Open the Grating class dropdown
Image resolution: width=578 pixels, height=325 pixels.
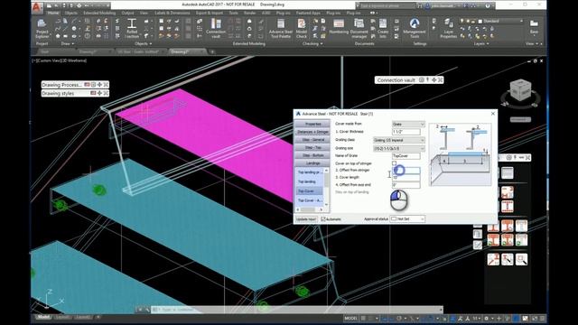coord(399,140)
